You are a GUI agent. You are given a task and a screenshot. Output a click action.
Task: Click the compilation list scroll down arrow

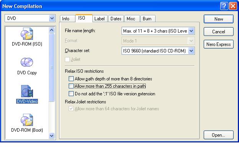(x=52, y=136)
